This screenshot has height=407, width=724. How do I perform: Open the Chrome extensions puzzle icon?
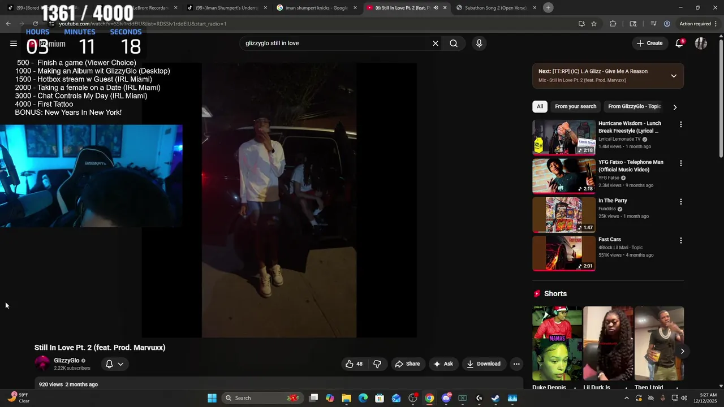[x=613, y=24]
